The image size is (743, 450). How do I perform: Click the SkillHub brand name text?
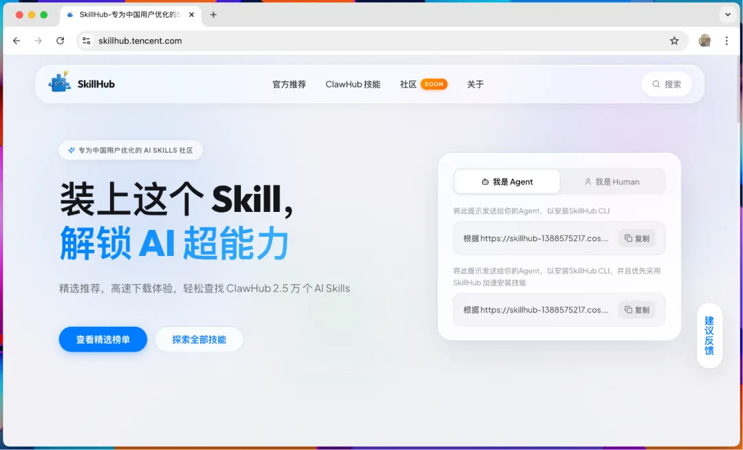[x=96, y=85]
